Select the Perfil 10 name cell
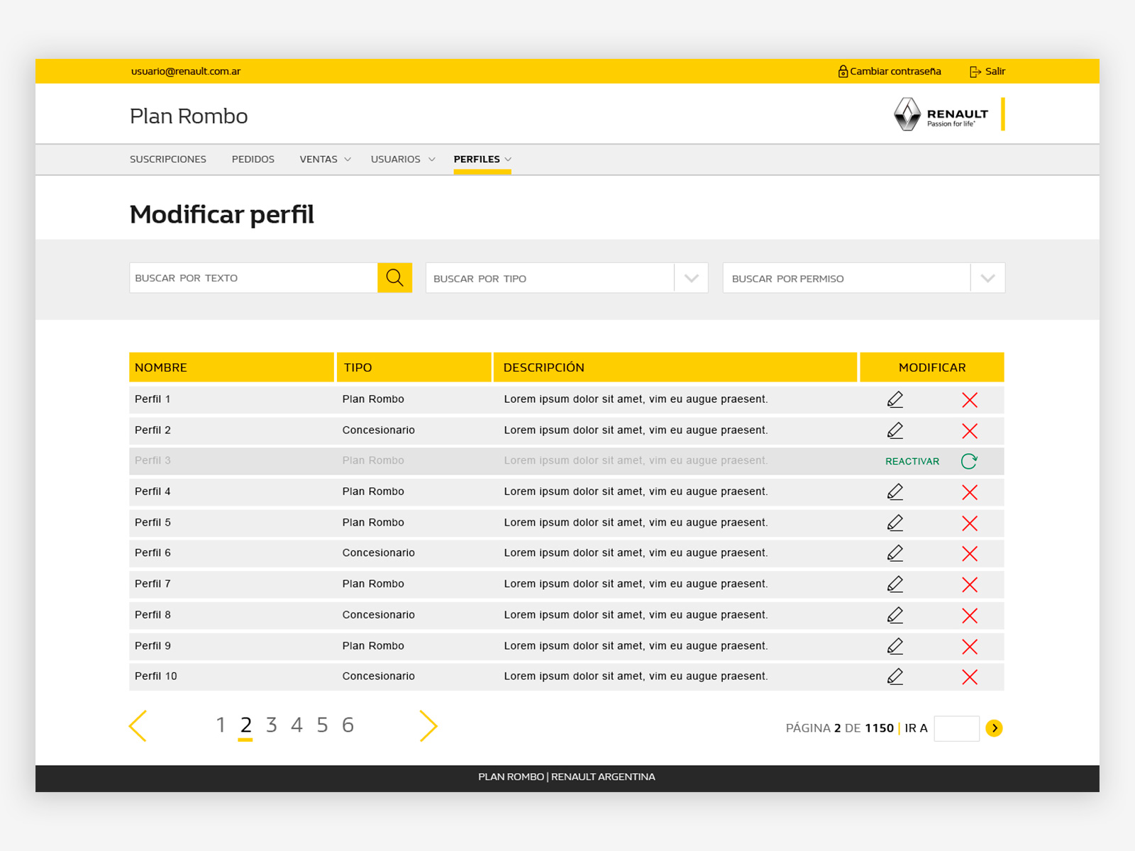This screenshot has width=1135, height=851. [156, 677]
